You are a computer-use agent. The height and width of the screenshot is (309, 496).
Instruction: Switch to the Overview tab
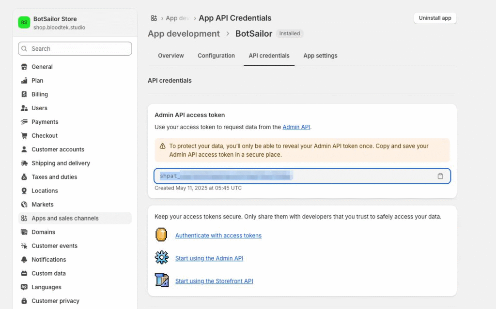coord(171,56)
